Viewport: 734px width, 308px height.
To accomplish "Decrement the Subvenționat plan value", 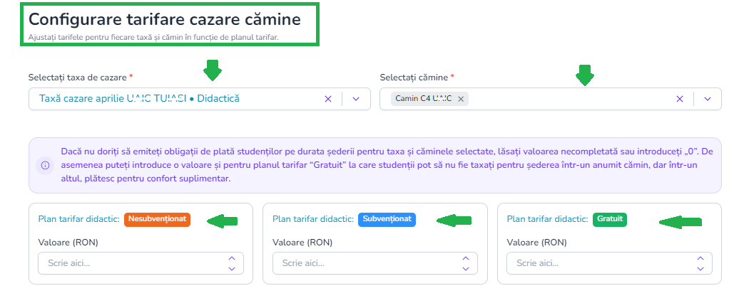I will point(466,268).
